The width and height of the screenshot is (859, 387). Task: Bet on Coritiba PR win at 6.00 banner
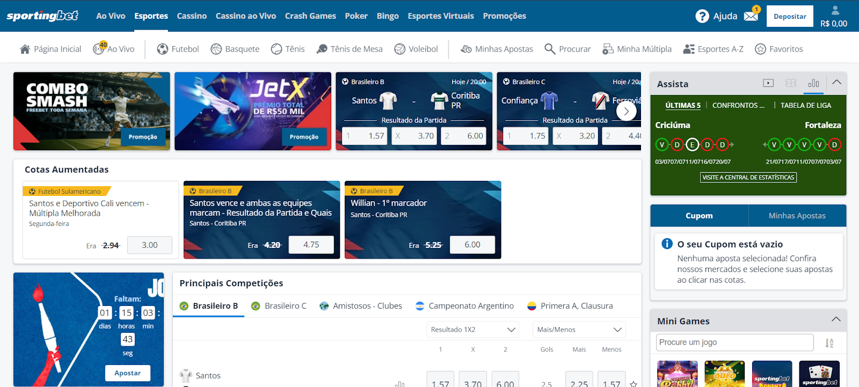(x=463, y=136)
